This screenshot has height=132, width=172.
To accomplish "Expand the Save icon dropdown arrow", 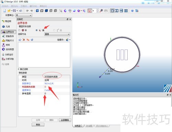I will [x=17, y=11].
